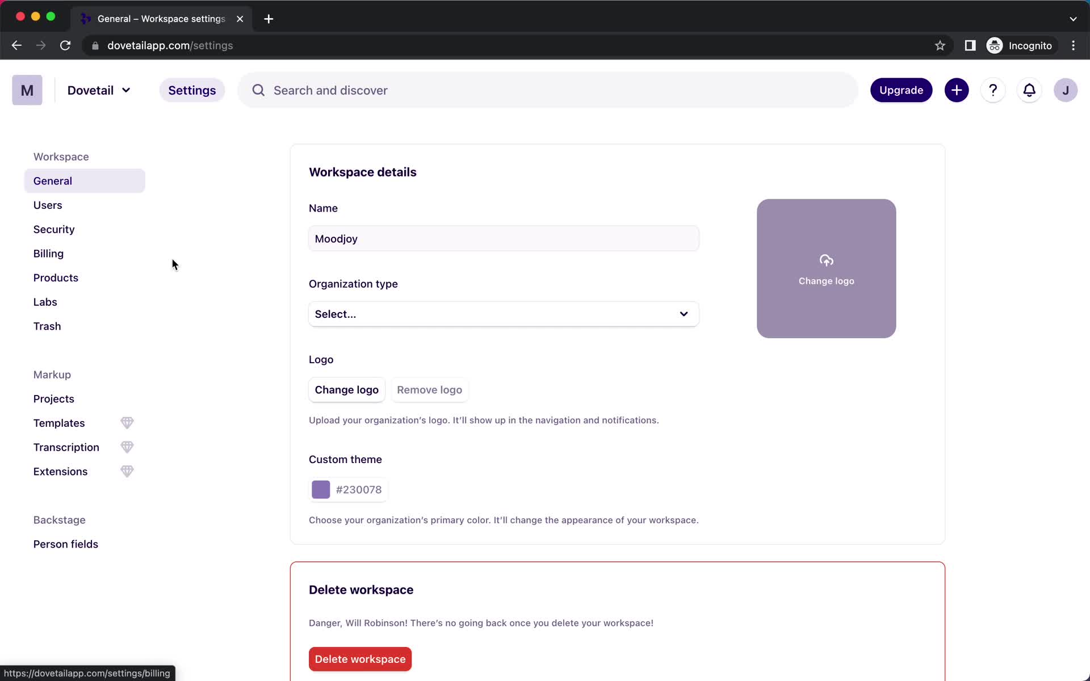Screen dimensions: 1090x681
Task: Click the Upgrade button
Action: point(901,90)
